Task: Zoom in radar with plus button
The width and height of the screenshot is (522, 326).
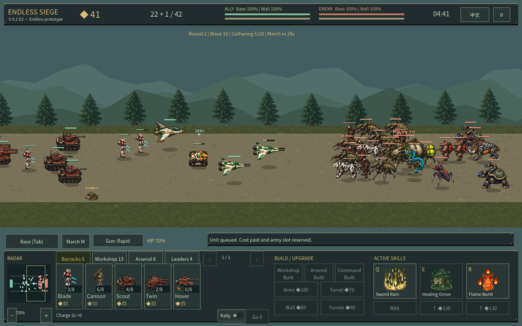Action: point(46,315)
